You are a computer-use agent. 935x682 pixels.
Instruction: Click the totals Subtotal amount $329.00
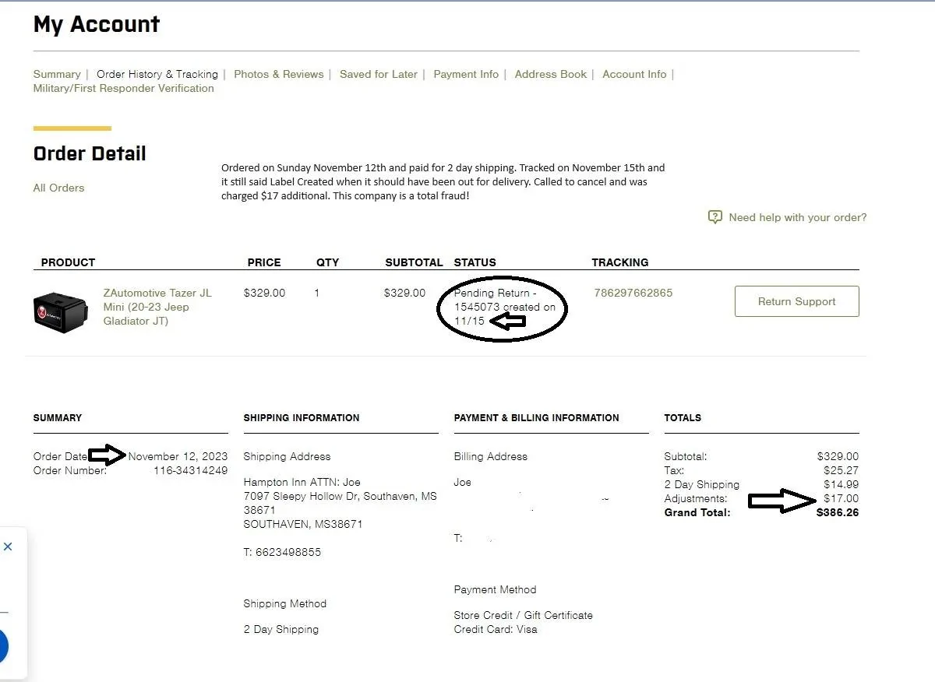coord(838,456)
